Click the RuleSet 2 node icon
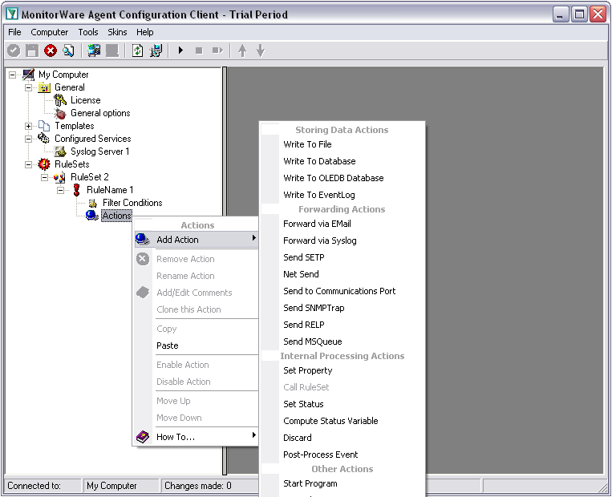Screen dimensions: 612x497 pyautogui.click(x=59, y=177)
